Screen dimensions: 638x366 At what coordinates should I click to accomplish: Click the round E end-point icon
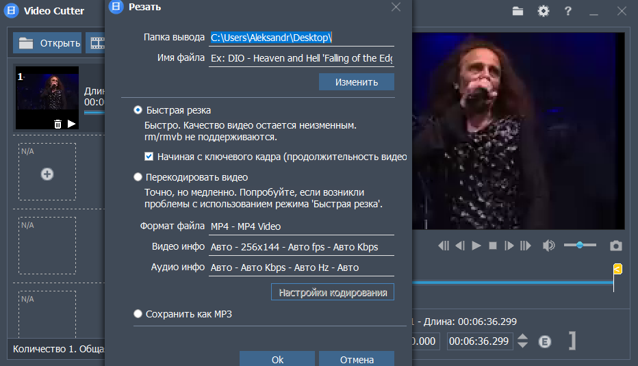coord(545,341)
